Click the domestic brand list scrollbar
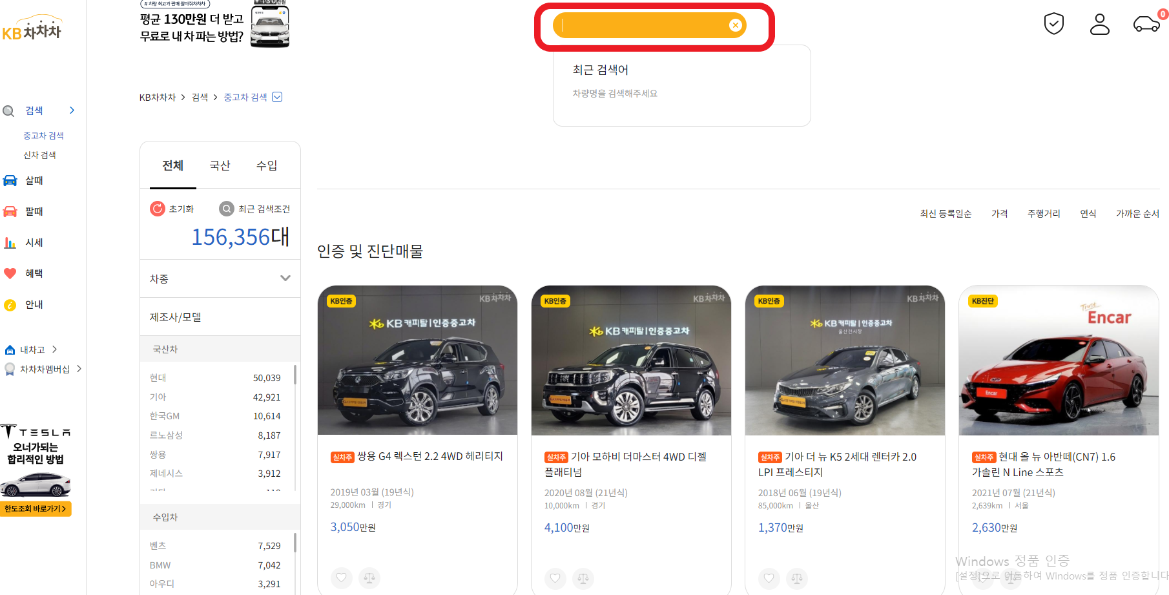This screenshot has height=595, width=1169. 295,375
